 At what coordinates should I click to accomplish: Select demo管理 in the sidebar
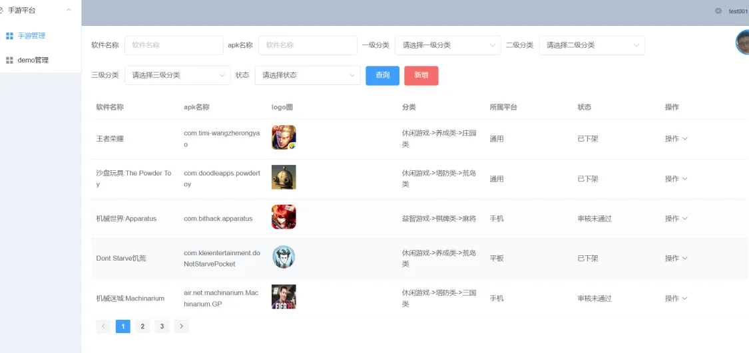coord(33,60)
